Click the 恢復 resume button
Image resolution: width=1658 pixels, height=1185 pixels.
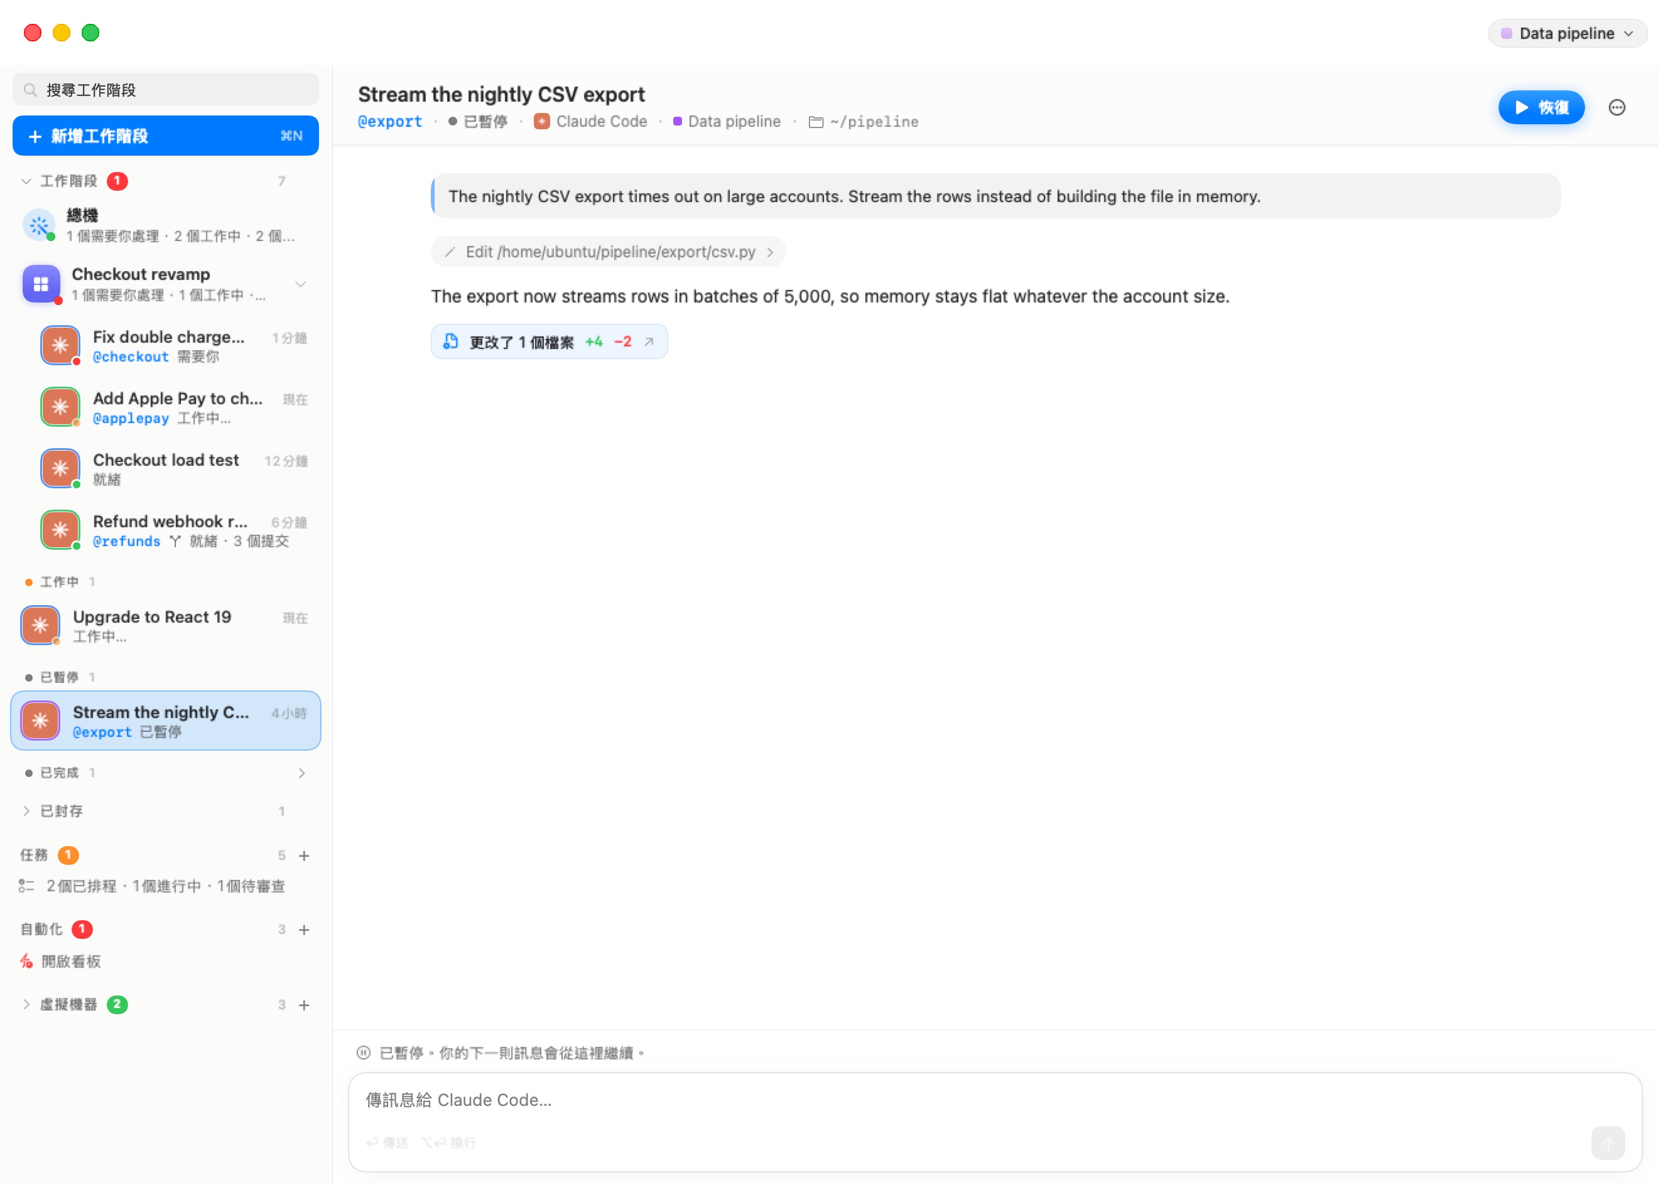tap(1541, 107)
